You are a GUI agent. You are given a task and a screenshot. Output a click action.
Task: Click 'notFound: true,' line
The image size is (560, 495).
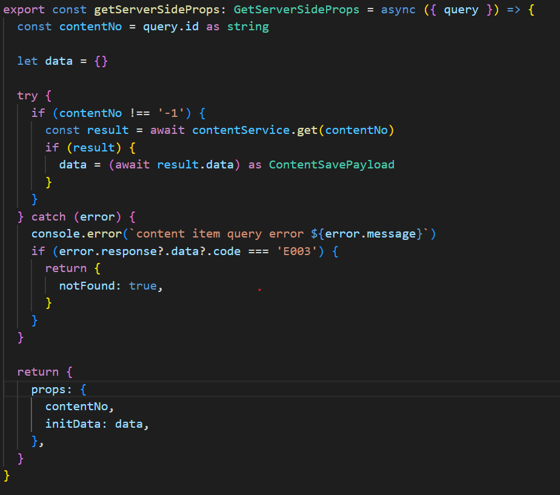coord(111,286)
